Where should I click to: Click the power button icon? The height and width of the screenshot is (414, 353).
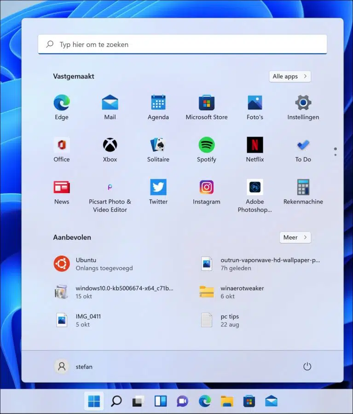[x=307, y=367]
